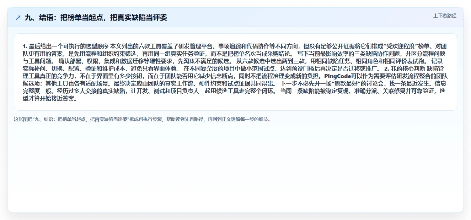Click the text 2. 我的核心判断

coord(405,69)
